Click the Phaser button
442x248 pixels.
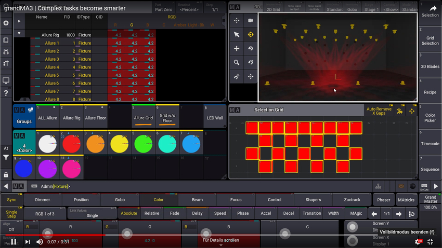pyautogui.click(x=383, y=200)
